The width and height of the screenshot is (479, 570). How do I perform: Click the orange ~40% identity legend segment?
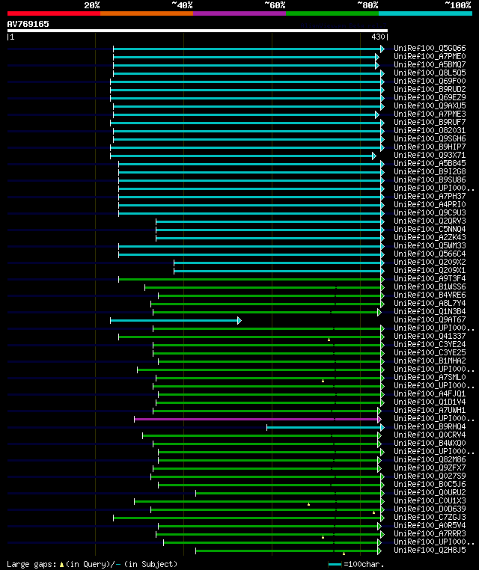click(x=147, y=13)
